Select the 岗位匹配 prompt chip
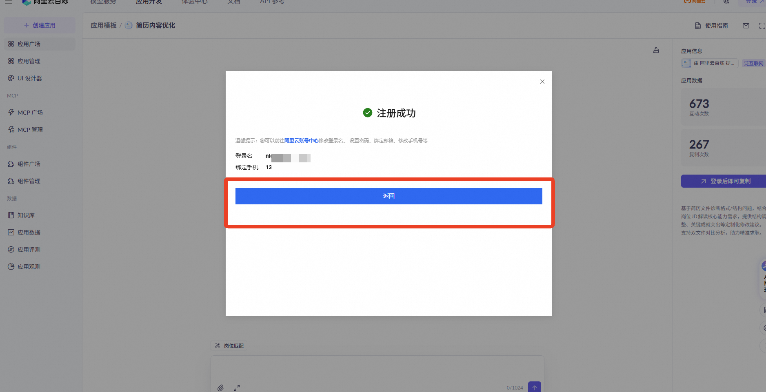The height and width of the screenshot is (392, 766). point(229,346)
